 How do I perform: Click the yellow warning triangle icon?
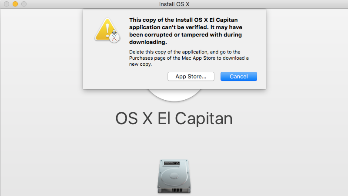pos(107,30)
